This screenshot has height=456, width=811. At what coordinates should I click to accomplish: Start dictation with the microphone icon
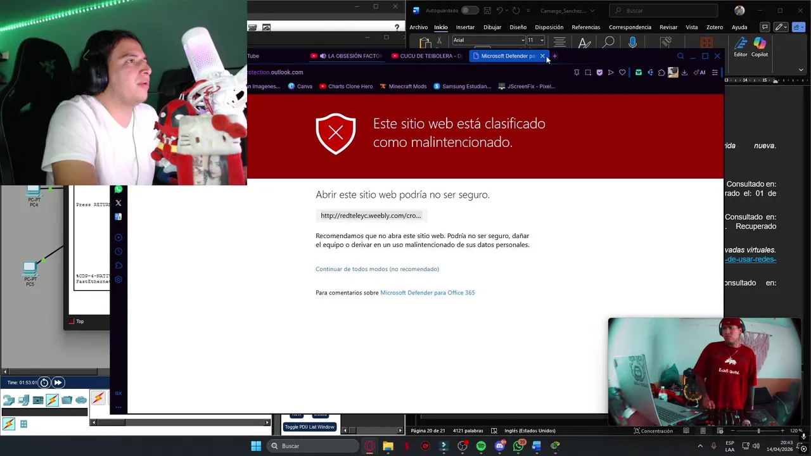(x=632, y=42)
